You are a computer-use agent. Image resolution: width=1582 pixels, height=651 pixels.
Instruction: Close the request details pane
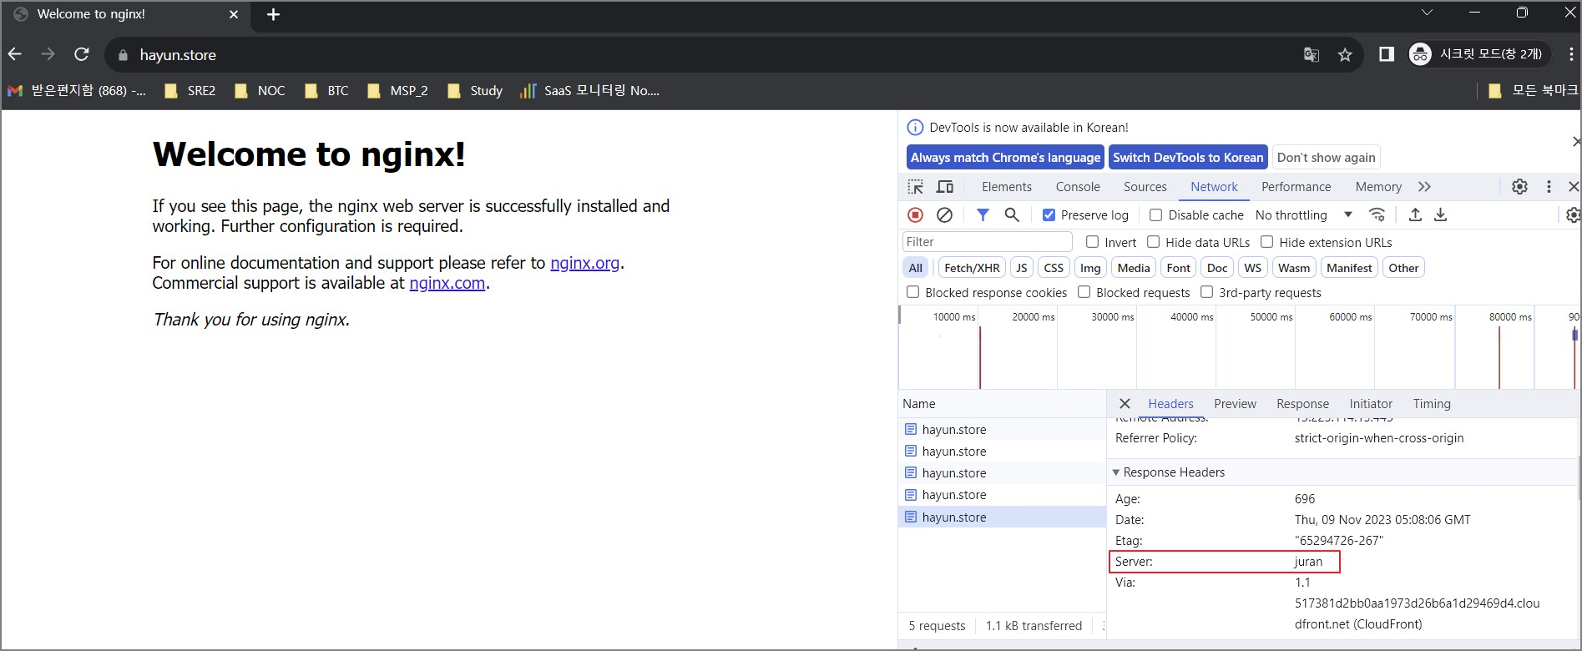coord(1125,403)
